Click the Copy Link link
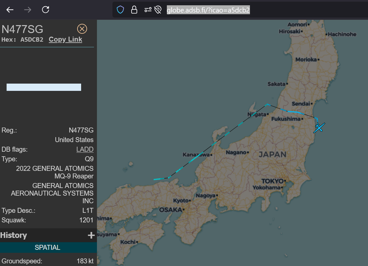Screen dimensions: 368x266 click(x=65, y=39)
